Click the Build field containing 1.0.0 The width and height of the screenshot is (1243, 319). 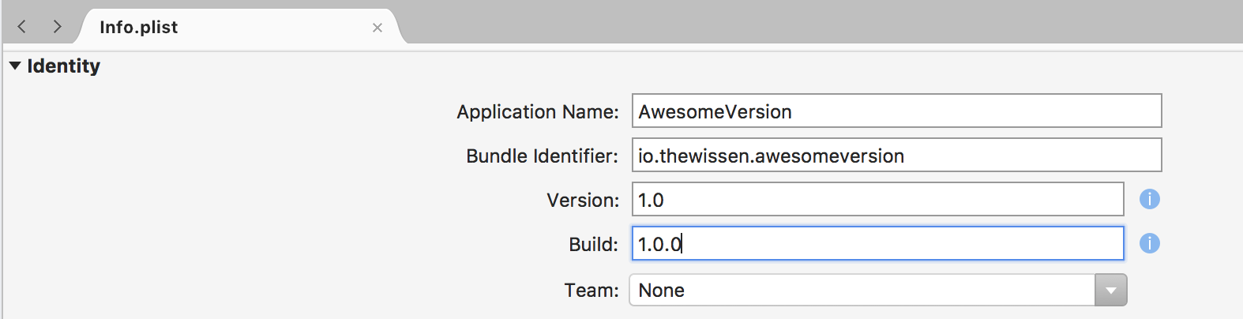877,243
